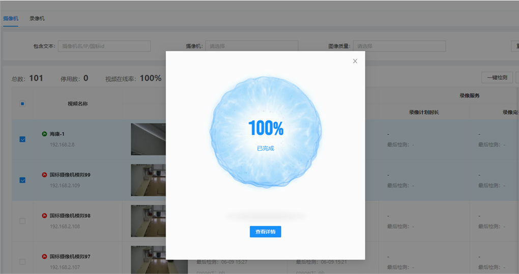519x274 pixels.
Task: Check the 国标摄像机模拟97 row checkbox
Action: click(22, 261)
